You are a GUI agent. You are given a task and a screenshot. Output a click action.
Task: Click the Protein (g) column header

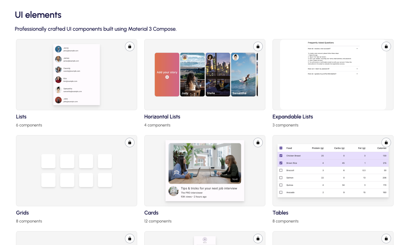tap(318, 148)
